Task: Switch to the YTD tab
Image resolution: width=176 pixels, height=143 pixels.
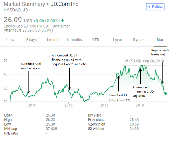Action: (96, 40)
